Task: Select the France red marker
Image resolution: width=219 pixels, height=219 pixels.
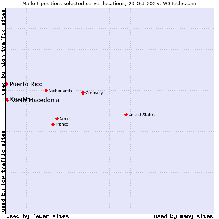Action: click(x=53, y=124)
